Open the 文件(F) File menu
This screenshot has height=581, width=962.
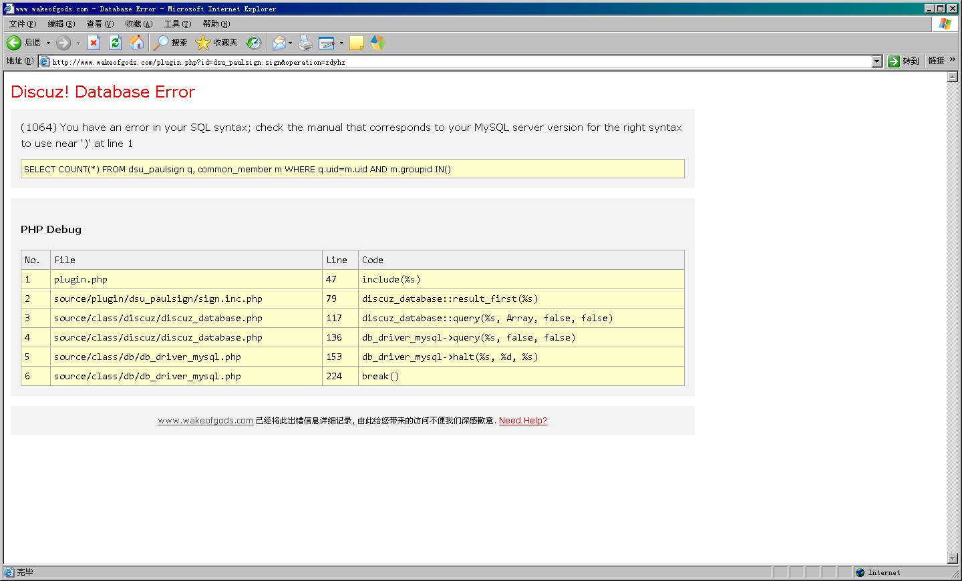coord(23,24)
